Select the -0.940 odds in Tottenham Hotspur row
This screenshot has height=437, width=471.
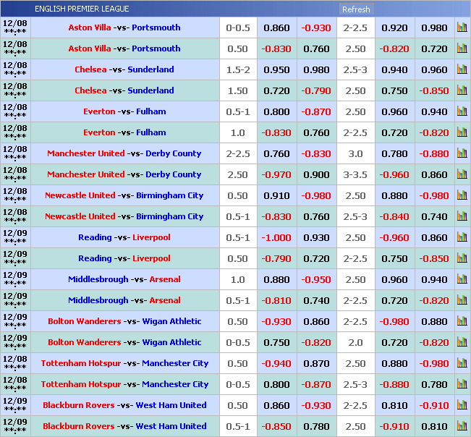point(276,363)
